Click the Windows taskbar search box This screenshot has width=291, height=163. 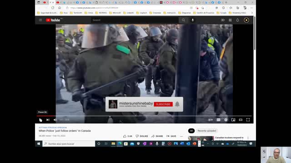[x=69, y=144]
